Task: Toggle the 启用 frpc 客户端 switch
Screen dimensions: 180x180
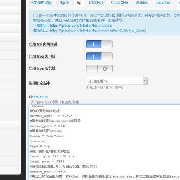Action: (99, 56)
